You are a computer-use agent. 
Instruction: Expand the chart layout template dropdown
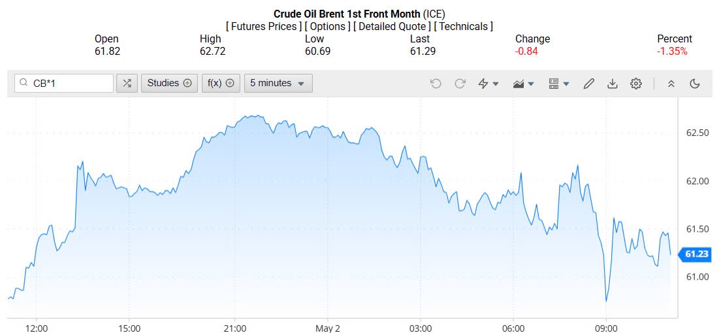(559, 84)
